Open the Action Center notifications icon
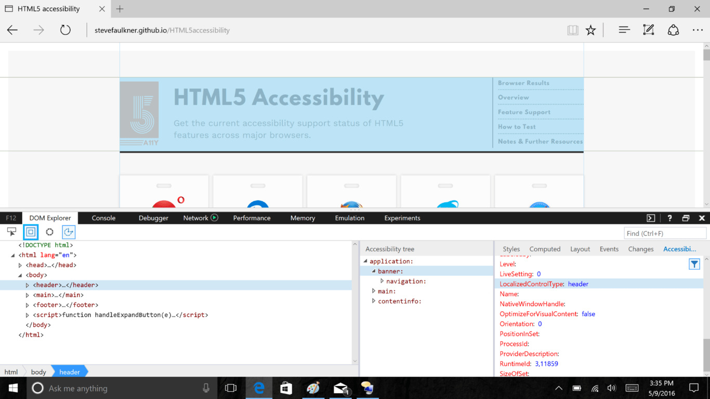This screenshot has width=710, height=399. click(x=694, y=388)
